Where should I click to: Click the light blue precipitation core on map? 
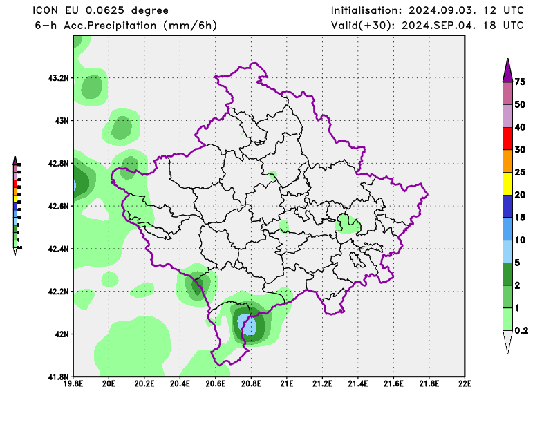click(247, 324)
